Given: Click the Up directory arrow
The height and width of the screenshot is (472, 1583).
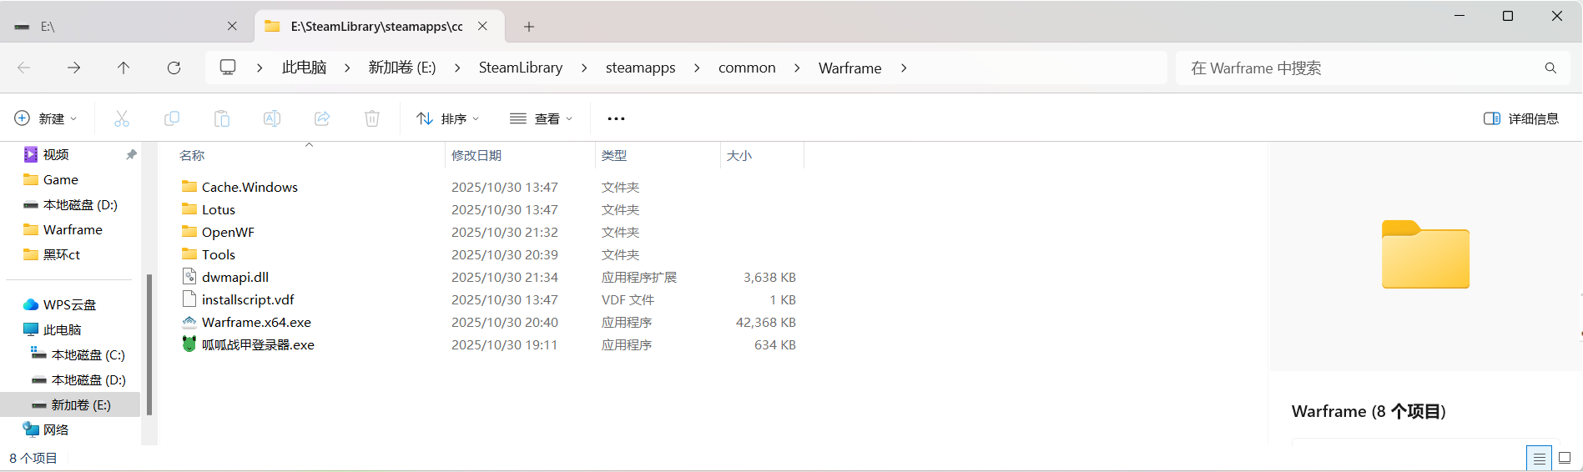Looking at the screenshot, I should 124,68.
